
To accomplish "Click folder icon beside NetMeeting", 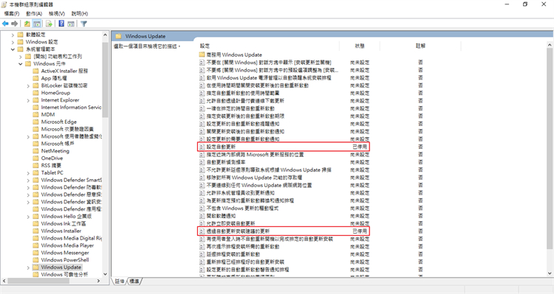I will pyautogui.click(x=35, y=151).
